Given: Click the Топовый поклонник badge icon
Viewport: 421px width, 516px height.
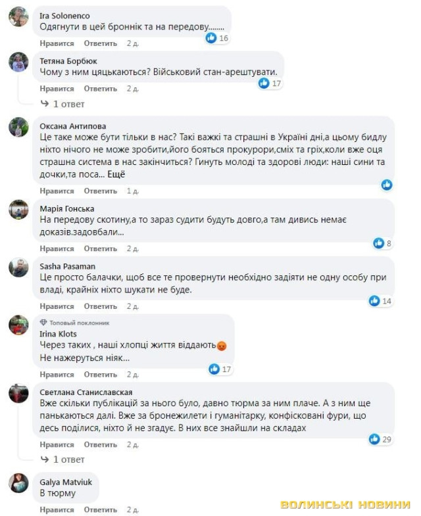Looking at the screenshot, I should point(43,323).
